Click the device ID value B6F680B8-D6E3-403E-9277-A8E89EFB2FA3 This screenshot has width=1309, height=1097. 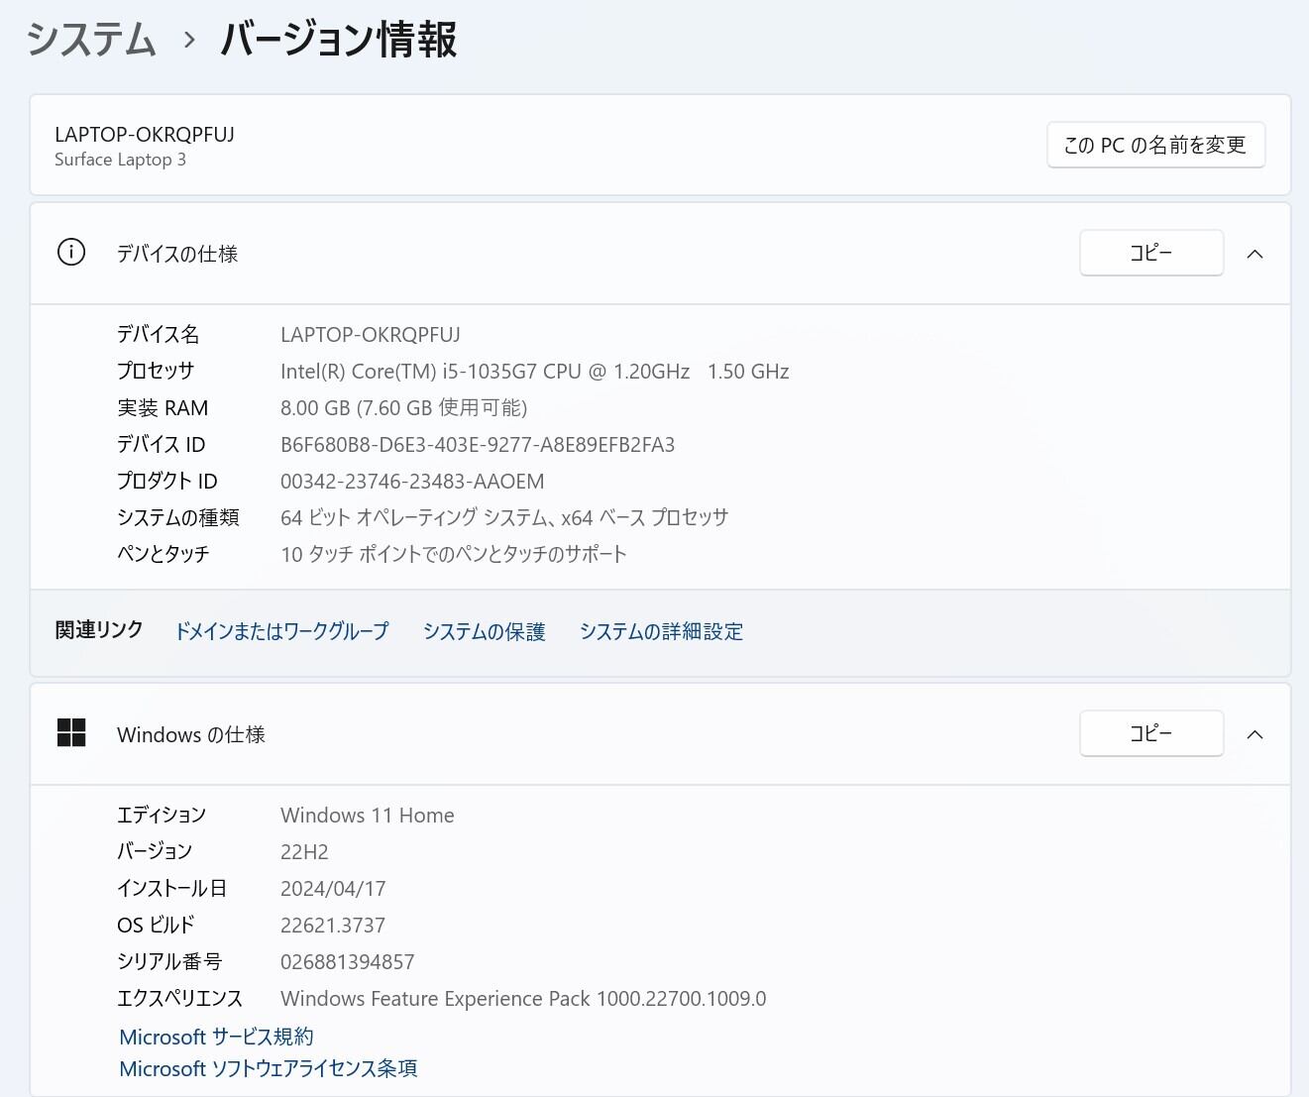[x=478, y=445]
